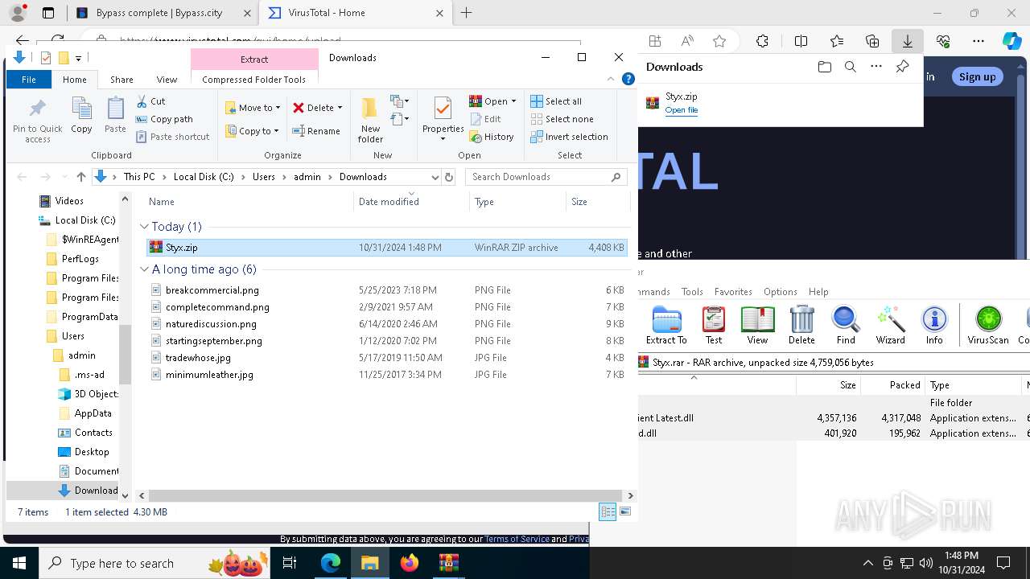Click the horizontal scrollbar in Explorer
1030x579 pixels.
385,496
